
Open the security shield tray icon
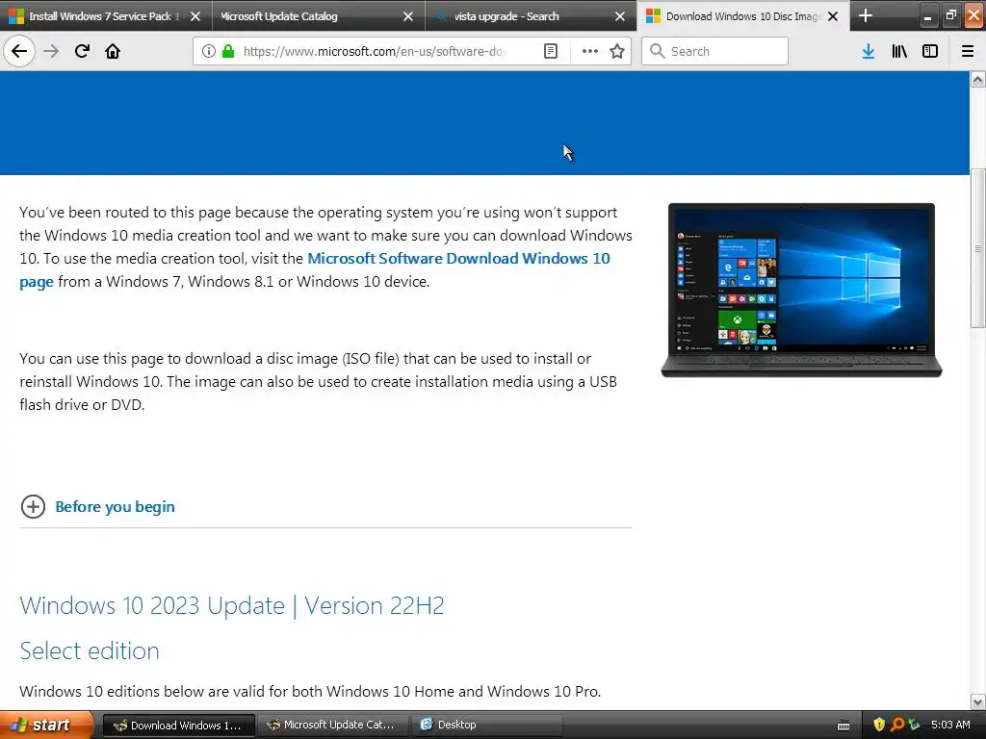[879, 725]
